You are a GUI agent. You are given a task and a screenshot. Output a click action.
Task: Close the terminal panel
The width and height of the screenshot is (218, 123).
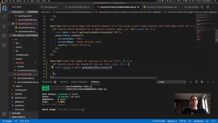(x=213, y=82)
